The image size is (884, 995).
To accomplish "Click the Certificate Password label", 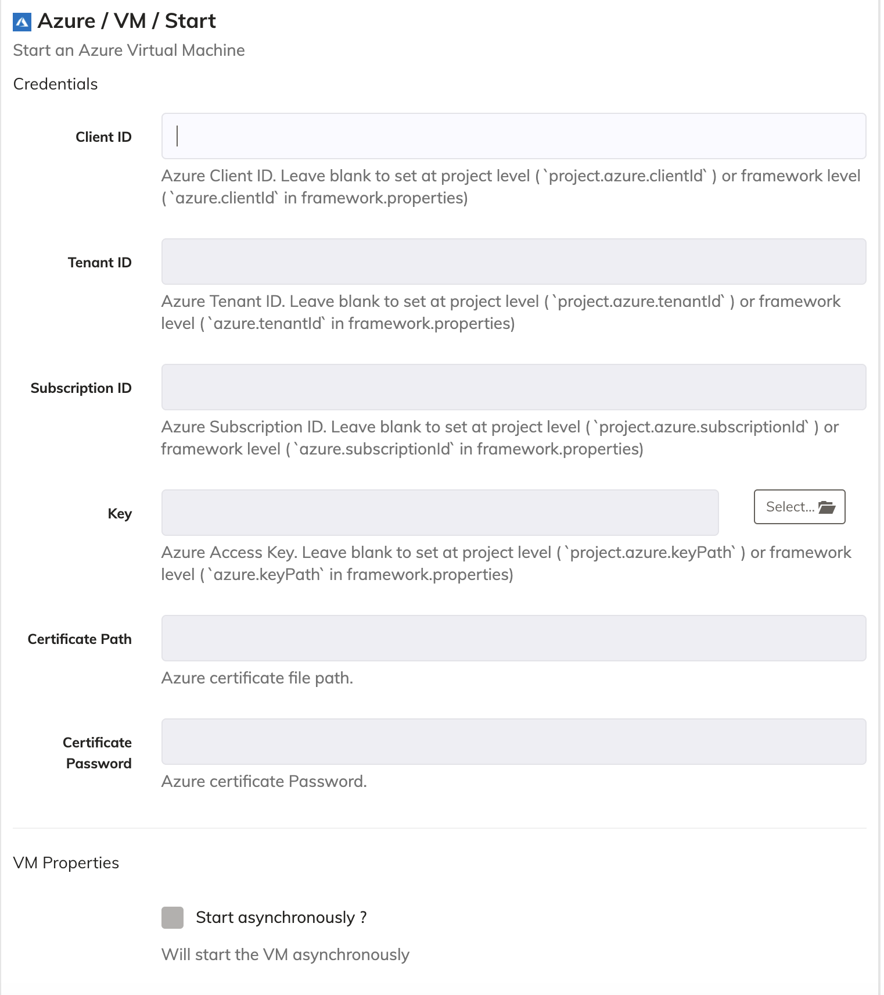I will 97,753.
